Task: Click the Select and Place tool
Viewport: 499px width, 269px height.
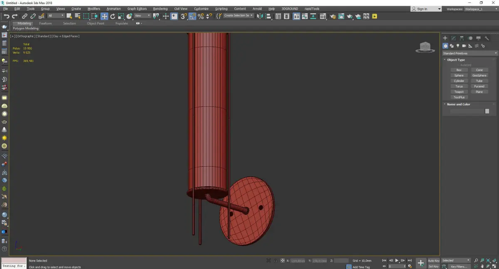Action: 129,16
